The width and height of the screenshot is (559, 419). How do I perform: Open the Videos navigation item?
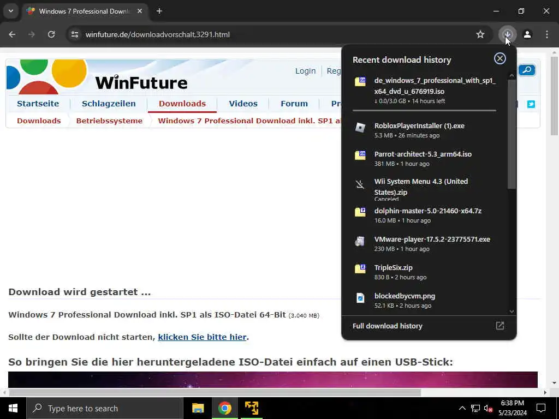pos(243,104)
